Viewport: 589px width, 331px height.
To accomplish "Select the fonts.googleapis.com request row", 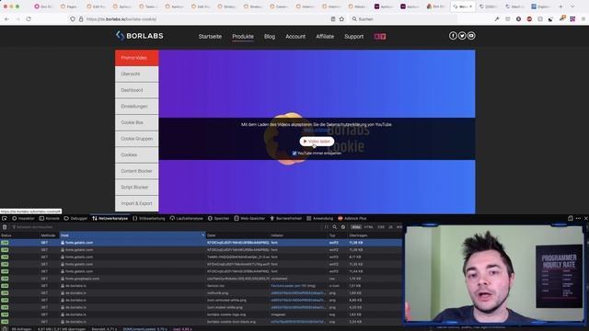I will 201,279.
